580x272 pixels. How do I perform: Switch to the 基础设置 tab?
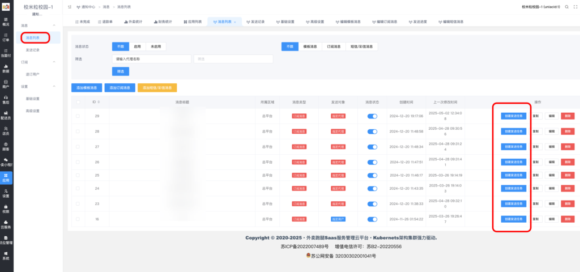point(285,22)
